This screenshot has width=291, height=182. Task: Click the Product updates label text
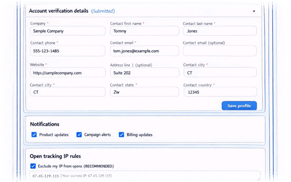click(x=54, y=135)
